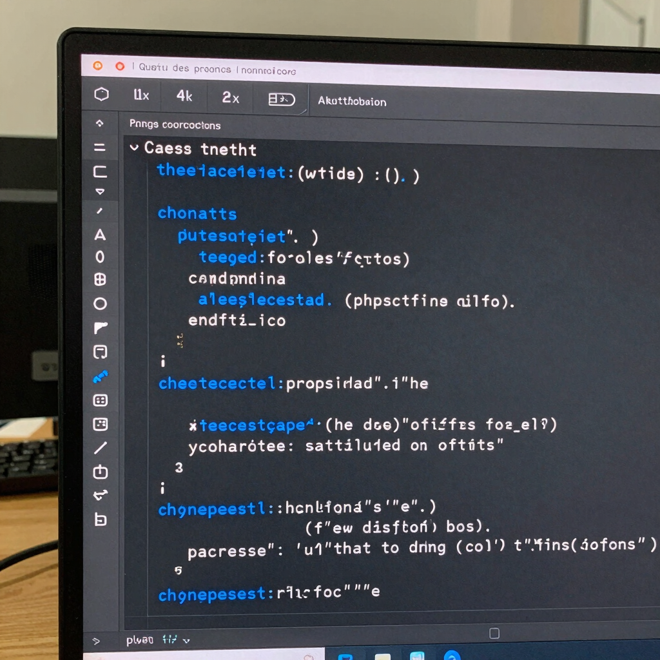Click the hexagon icon in the top toolbar

point(101,94)
